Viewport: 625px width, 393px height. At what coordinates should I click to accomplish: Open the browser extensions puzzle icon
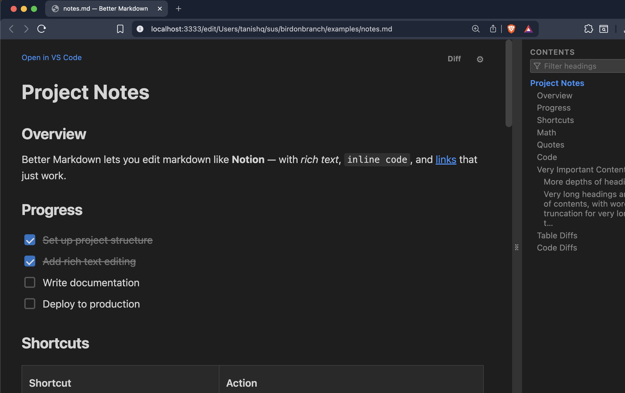coord(589,29)
